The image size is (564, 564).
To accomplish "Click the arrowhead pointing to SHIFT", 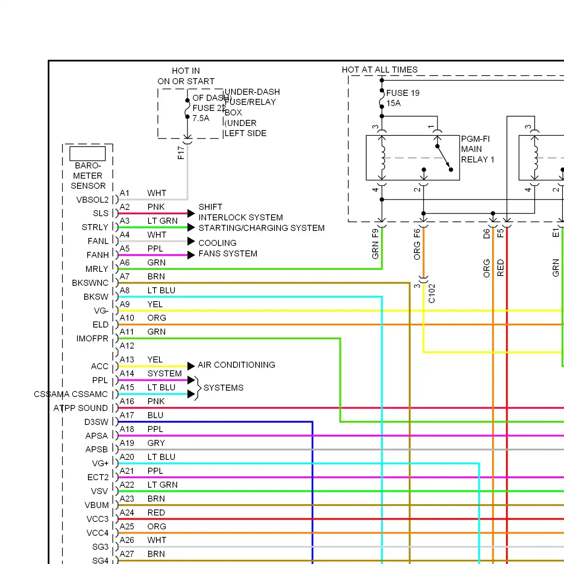I will click(x=191, y=214).
